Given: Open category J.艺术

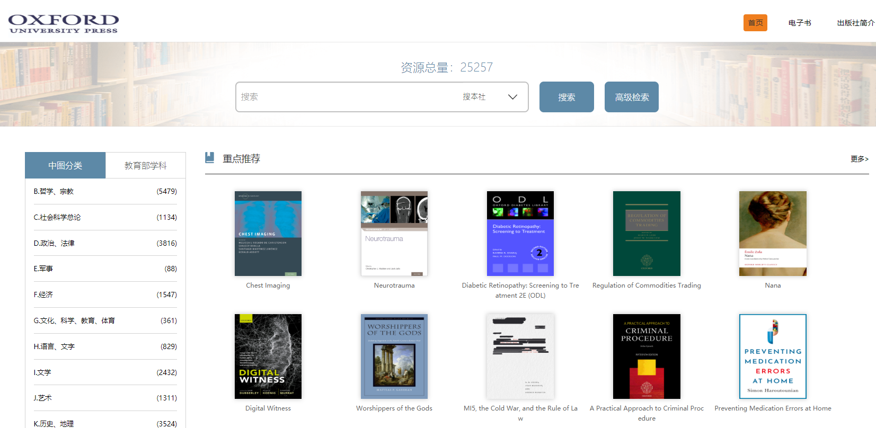Looking at the screenshot, I should coord(105,398).
